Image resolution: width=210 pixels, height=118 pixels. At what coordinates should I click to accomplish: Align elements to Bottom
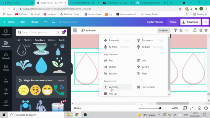117,73
